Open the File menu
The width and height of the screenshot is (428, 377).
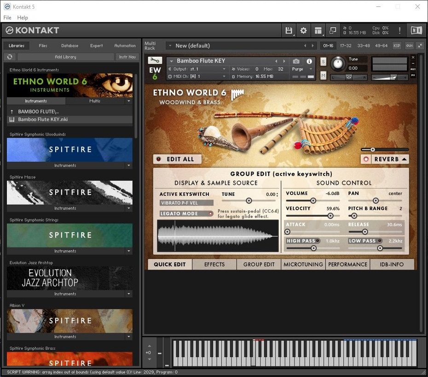[7, 18]
